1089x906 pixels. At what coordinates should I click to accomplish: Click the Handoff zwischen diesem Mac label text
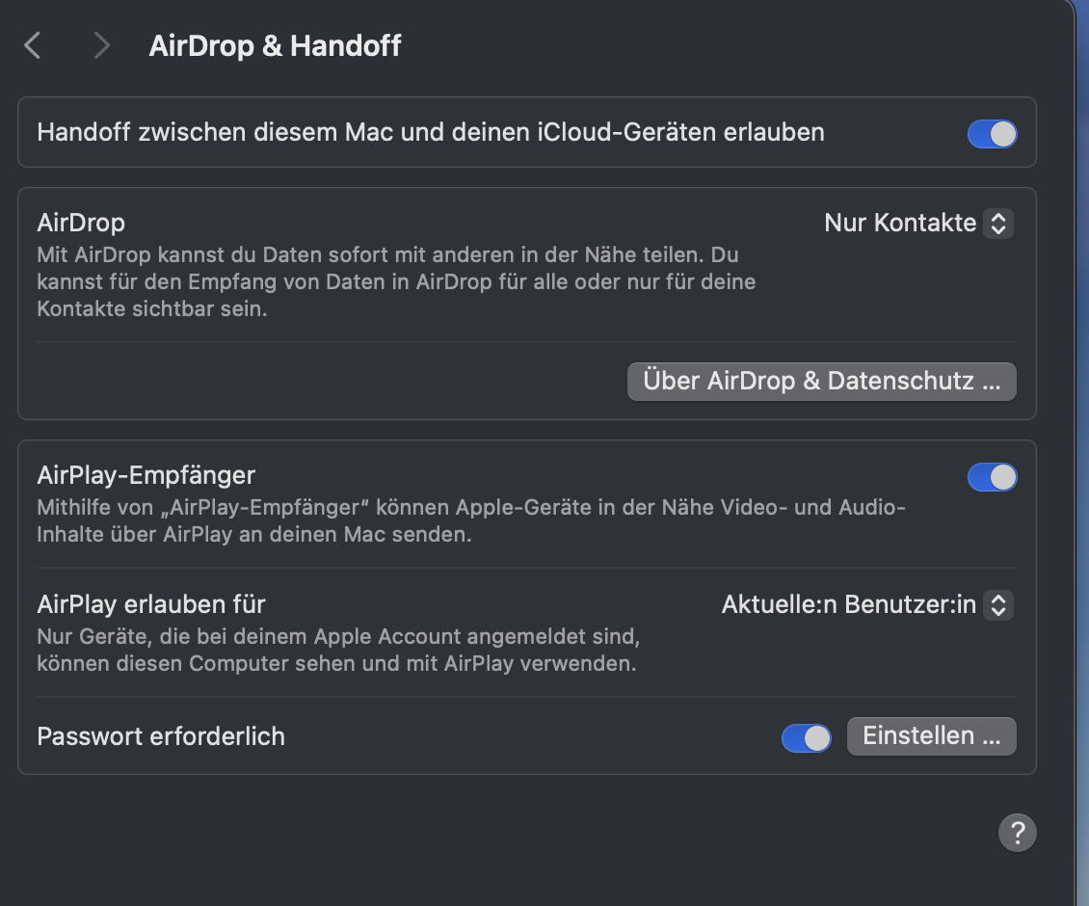[x=430, y=132]
